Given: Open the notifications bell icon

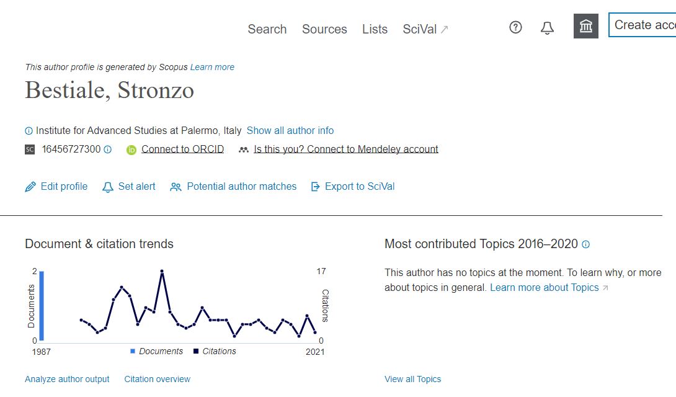Looking at the screenshot, I should (x=547, y=28).
